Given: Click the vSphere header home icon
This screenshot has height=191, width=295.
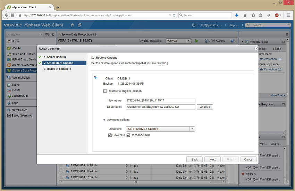Looking at the screenshot, I should (x=73, y=25).
